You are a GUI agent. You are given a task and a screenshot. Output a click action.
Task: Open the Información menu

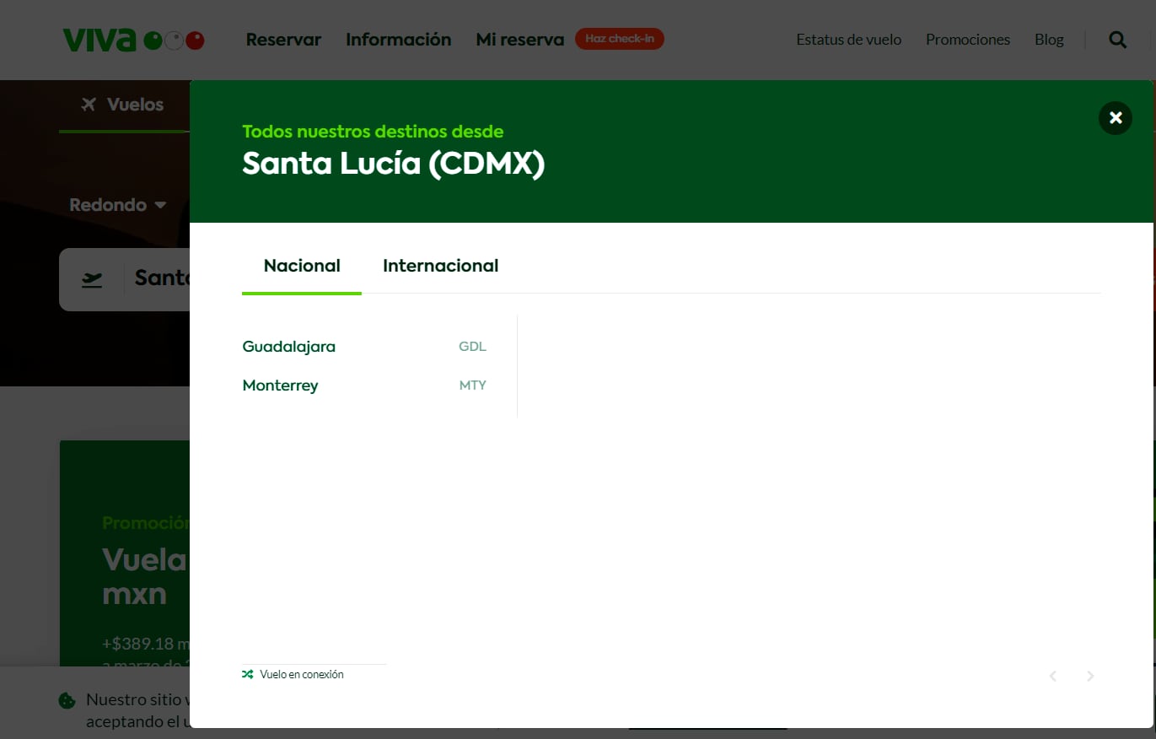398,40
